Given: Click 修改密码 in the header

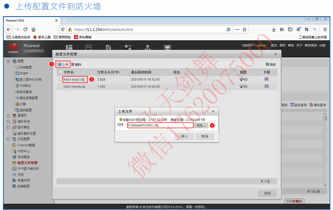Looking at the screenshot, I should [311, 45].
